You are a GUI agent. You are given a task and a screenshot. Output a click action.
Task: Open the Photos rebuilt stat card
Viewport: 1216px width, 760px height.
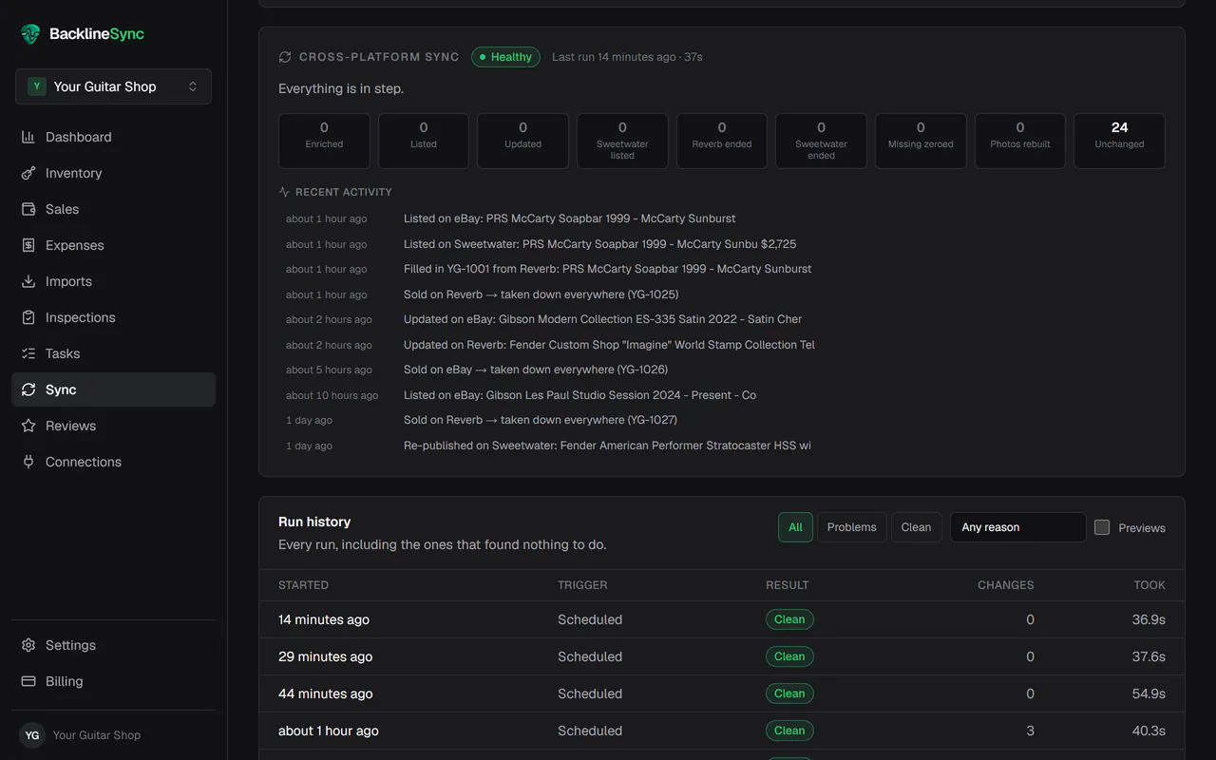click(x=1020, y=142)
